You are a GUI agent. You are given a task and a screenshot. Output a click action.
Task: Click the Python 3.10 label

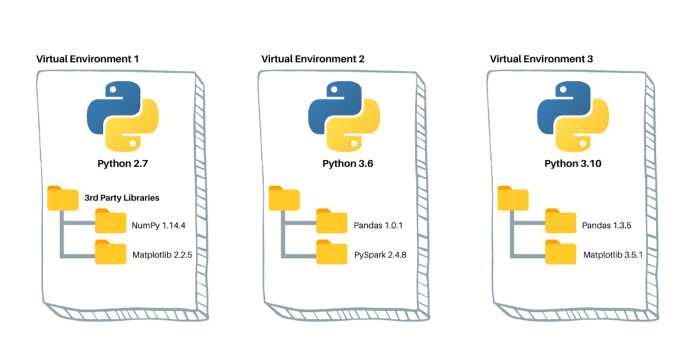(573, 164)
